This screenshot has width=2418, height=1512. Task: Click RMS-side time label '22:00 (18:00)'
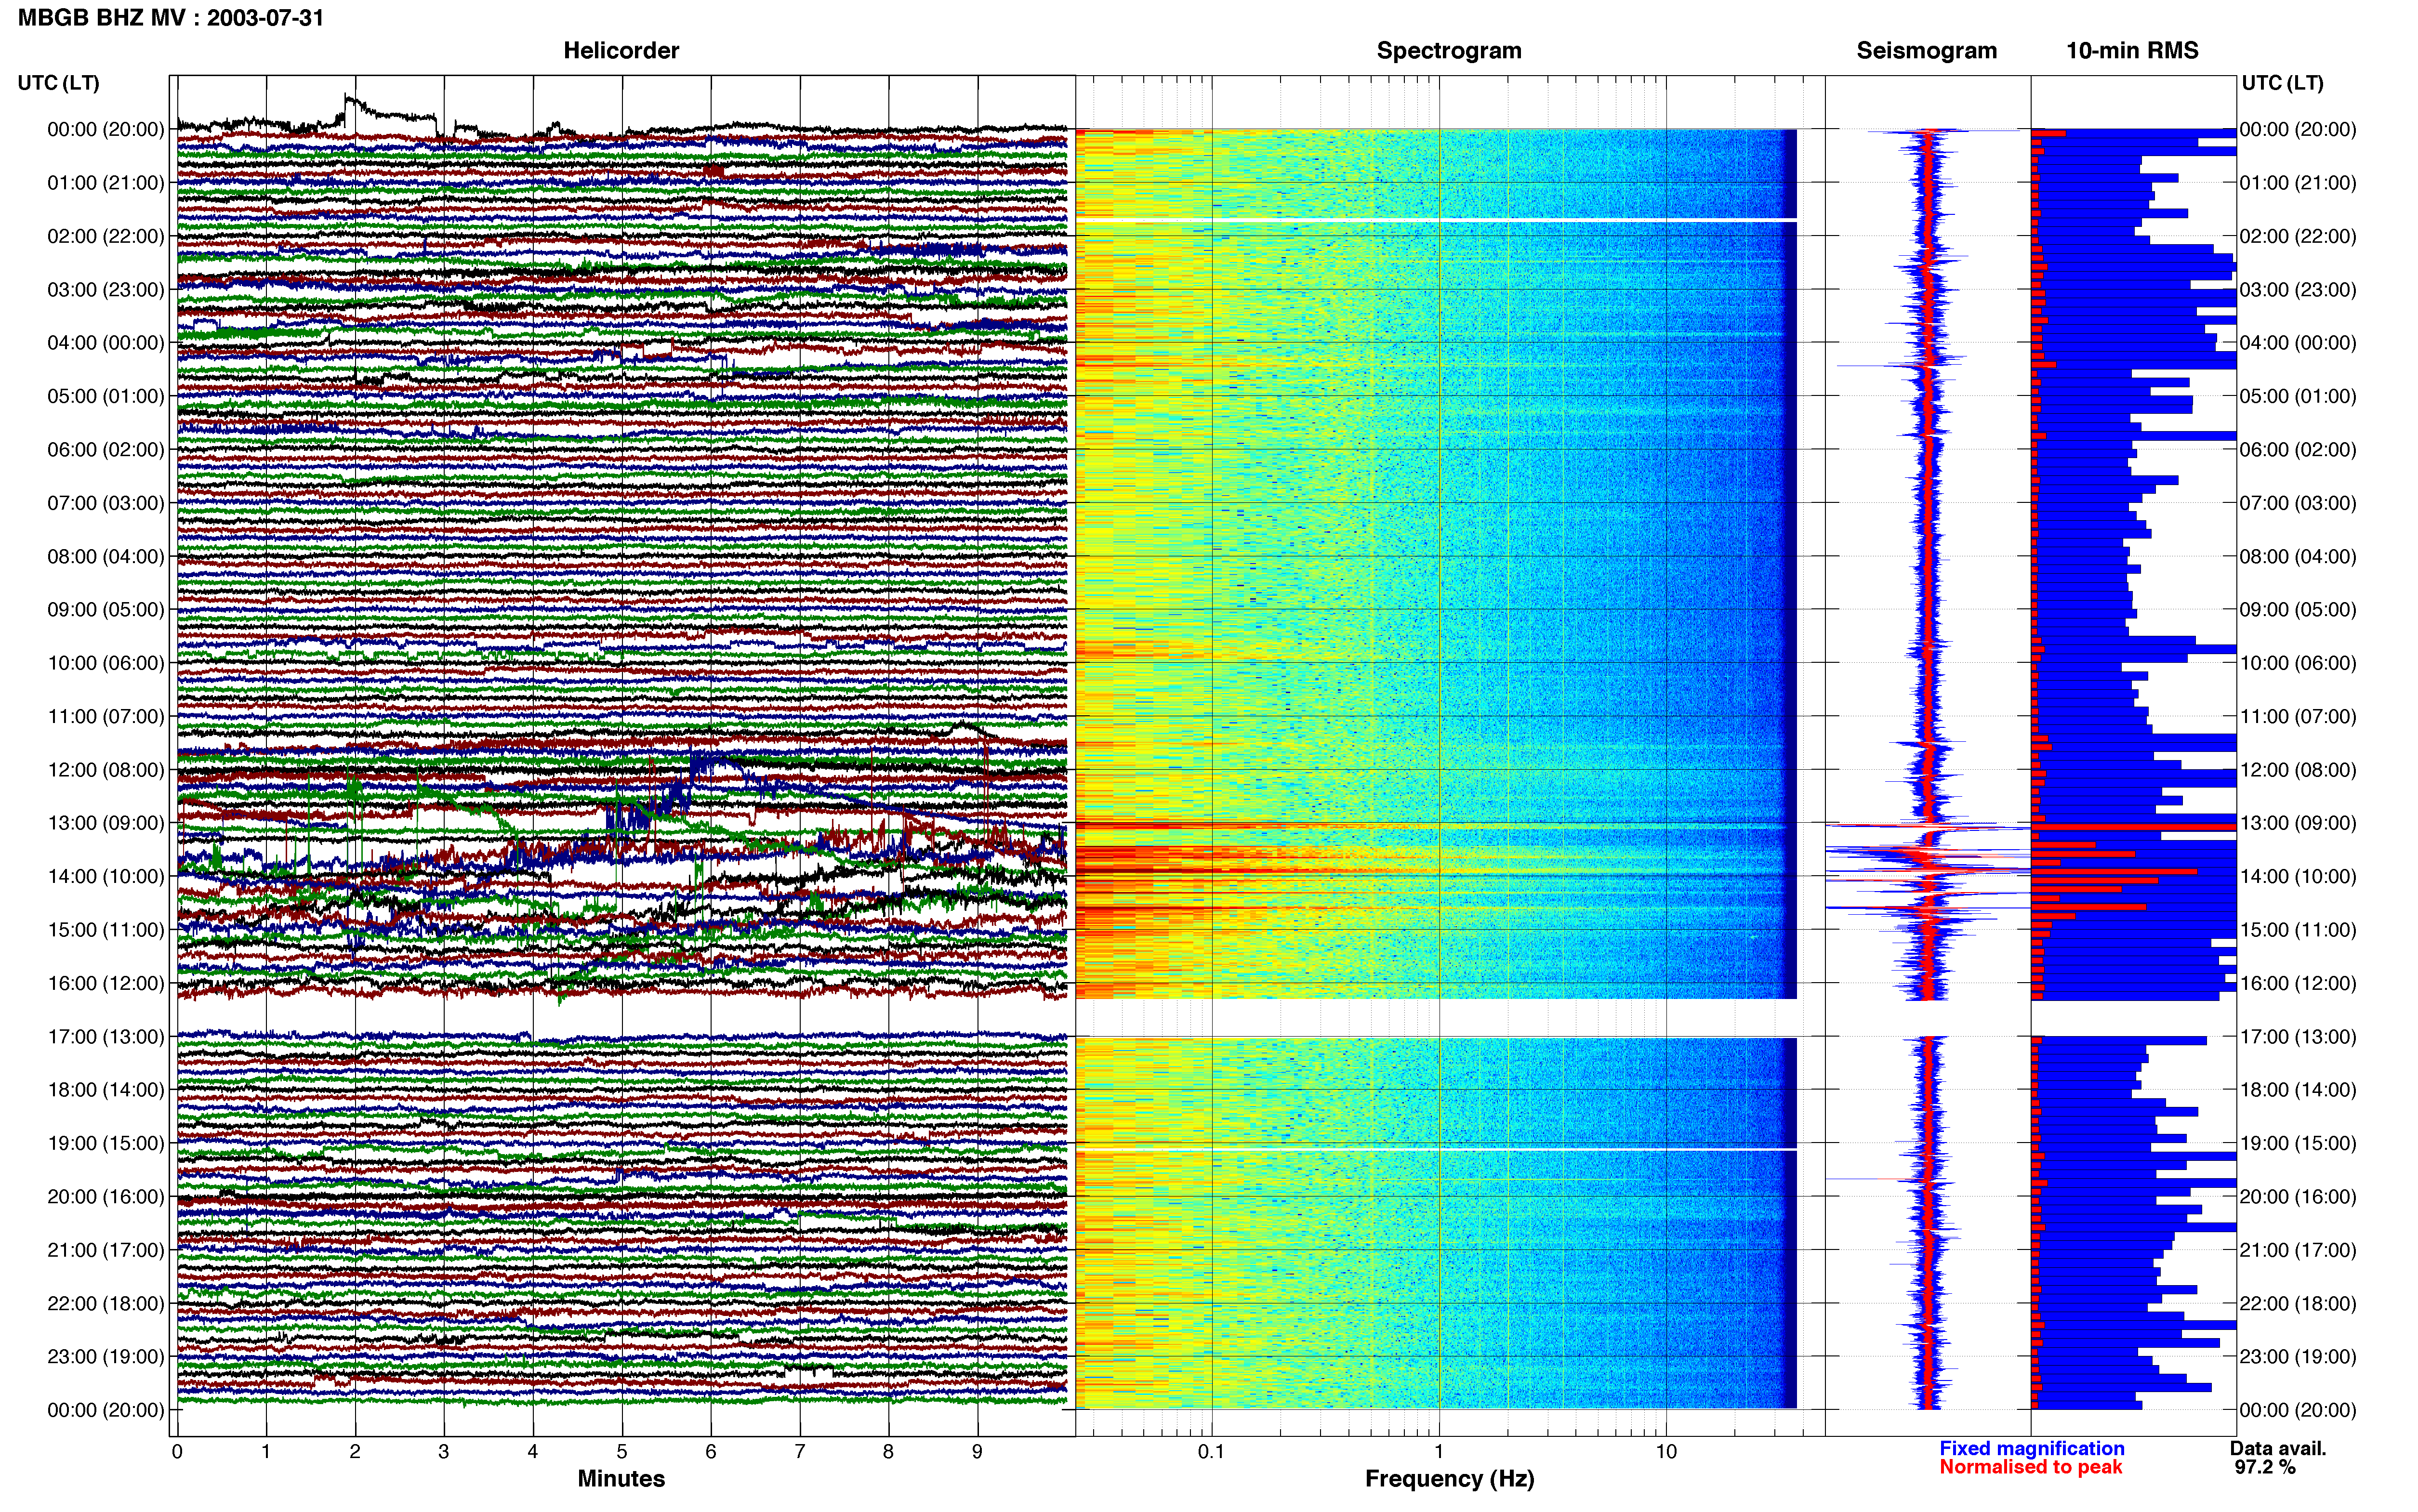[2298, 1303]
